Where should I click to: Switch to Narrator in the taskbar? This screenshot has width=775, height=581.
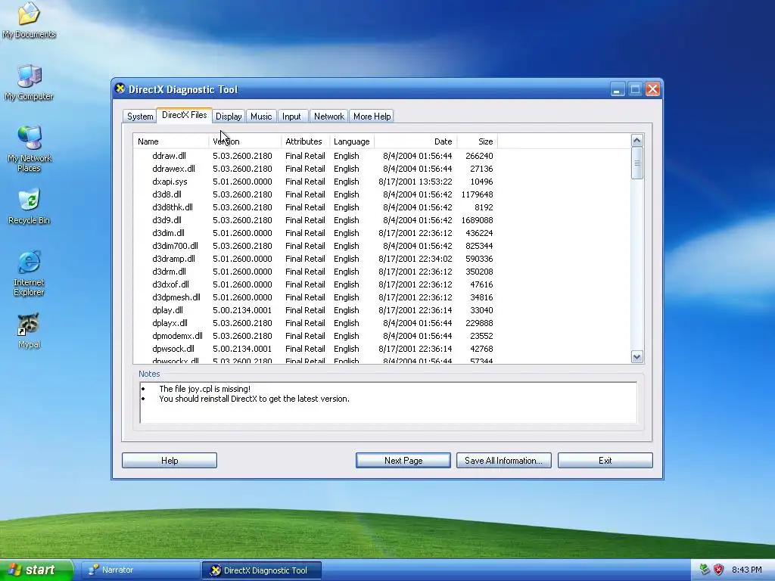point(139,570)
